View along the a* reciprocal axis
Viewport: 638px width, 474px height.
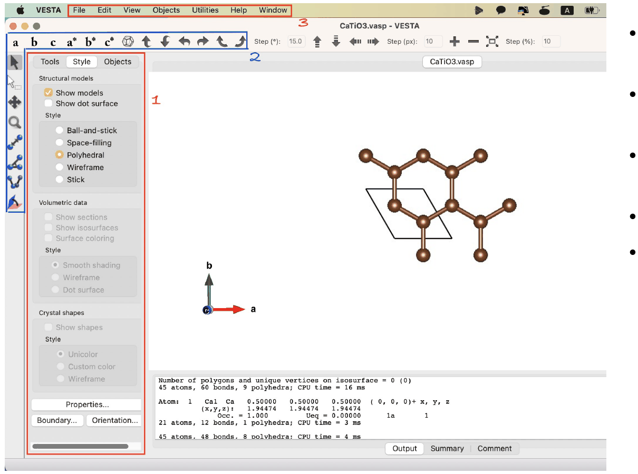(72, 42)
